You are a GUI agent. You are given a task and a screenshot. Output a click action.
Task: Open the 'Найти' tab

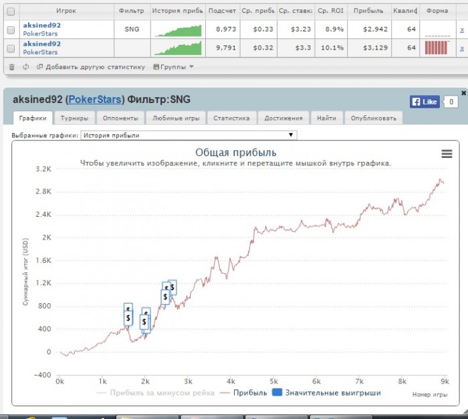(x=326, y=118)
